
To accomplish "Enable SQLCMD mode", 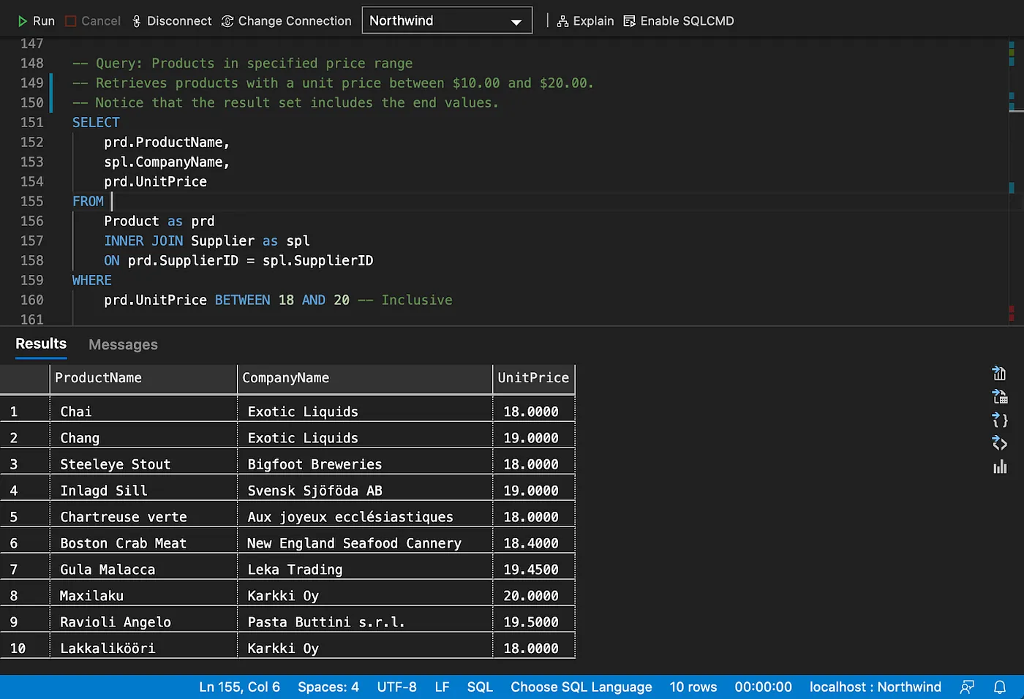I will [x=679, y=21].
